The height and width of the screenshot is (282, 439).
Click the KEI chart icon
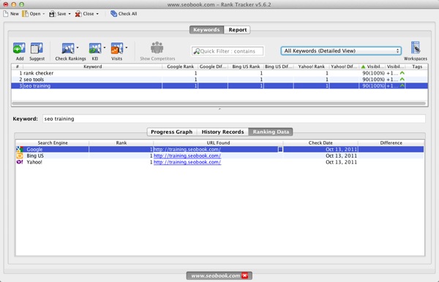95,48
